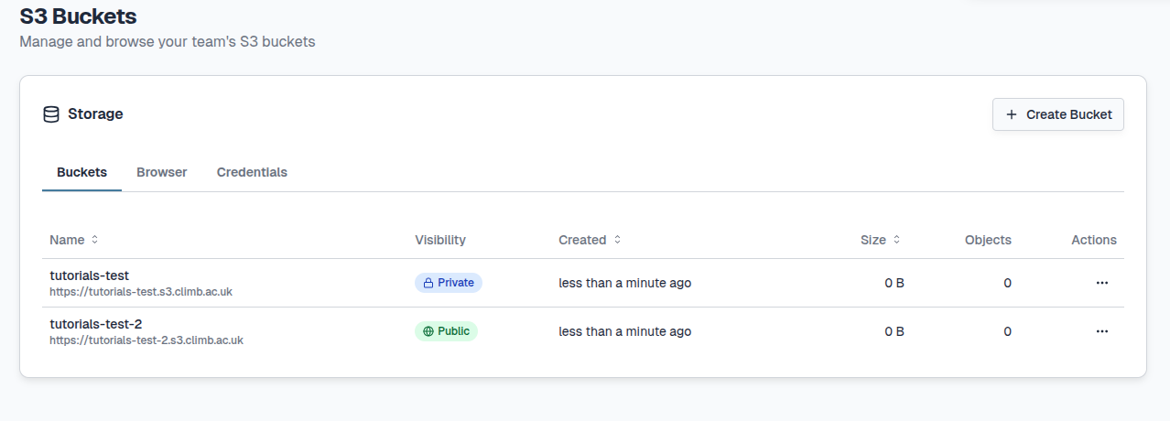Open actions menu for tutorials-test bucket
The image size is (1170, 421).
1101,283
